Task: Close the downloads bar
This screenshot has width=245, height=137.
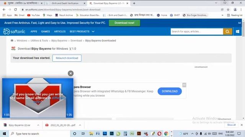Action: click(242, 125)
